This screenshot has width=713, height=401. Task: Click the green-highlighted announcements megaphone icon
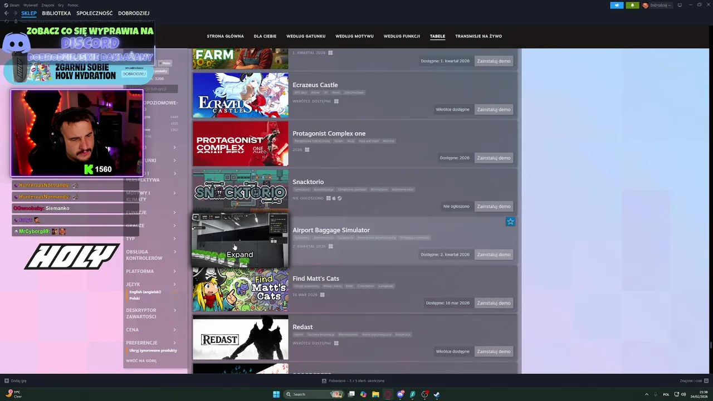pos(617,5)
